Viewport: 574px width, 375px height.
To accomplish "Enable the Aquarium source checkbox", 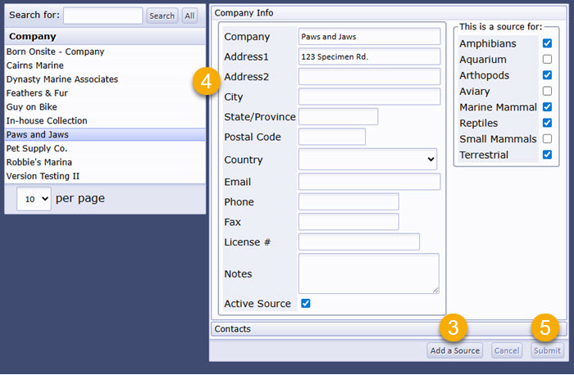I will [x=547, y=59].
